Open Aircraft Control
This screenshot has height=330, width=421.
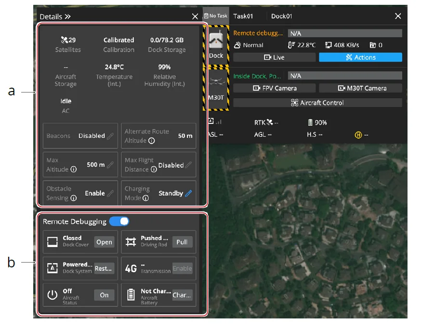(x=317, y=102)
